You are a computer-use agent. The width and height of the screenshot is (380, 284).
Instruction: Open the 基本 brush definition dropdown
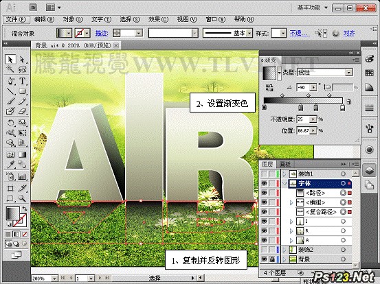[227, 33]
